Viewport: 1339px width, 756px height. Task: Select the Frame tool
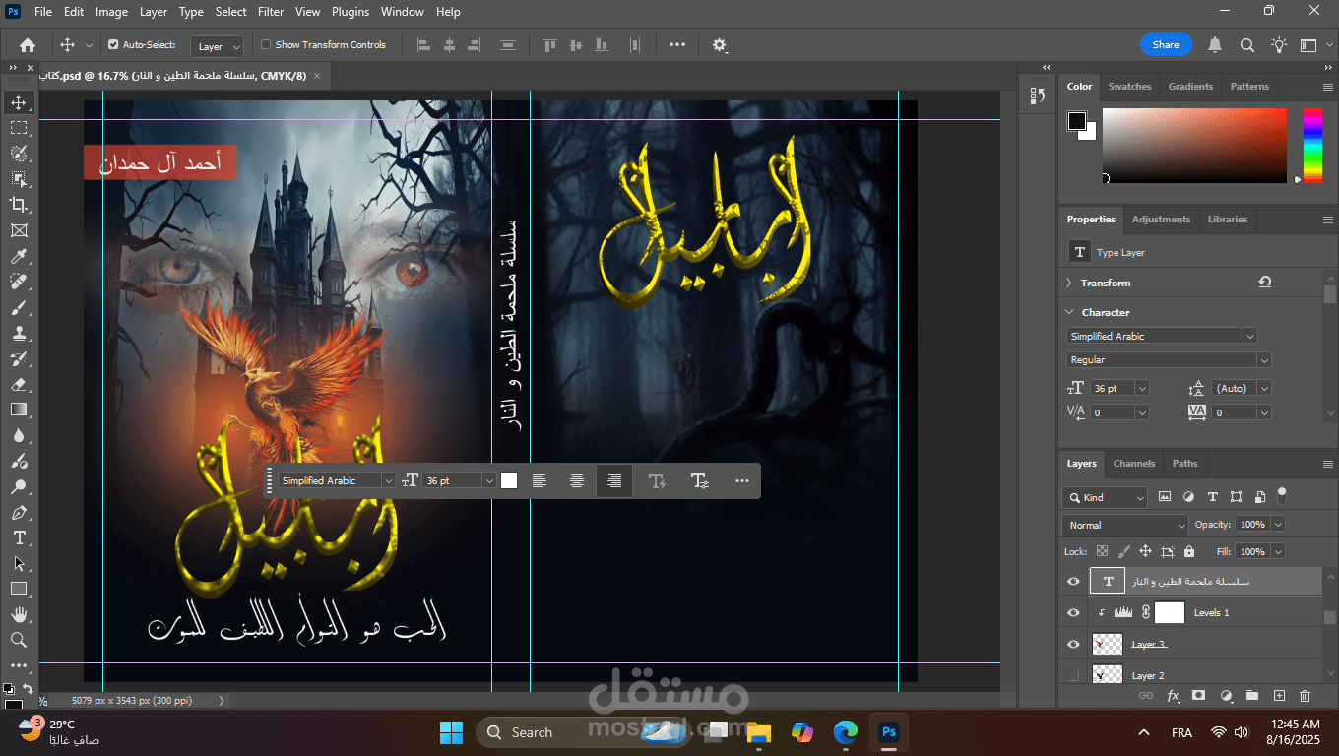click(x=19, y=230)
